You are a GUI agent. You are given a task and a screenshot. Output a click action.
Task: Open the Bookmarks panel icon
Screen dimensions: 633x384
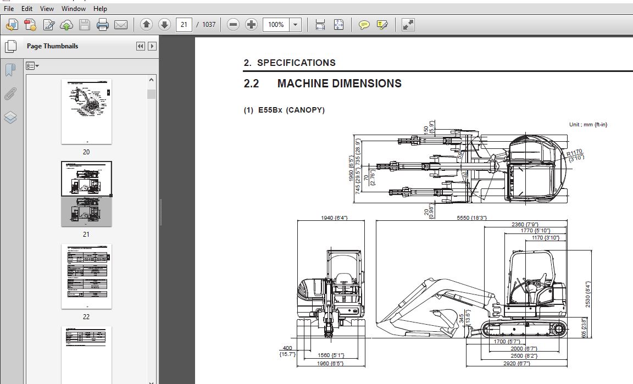point(10,69)
